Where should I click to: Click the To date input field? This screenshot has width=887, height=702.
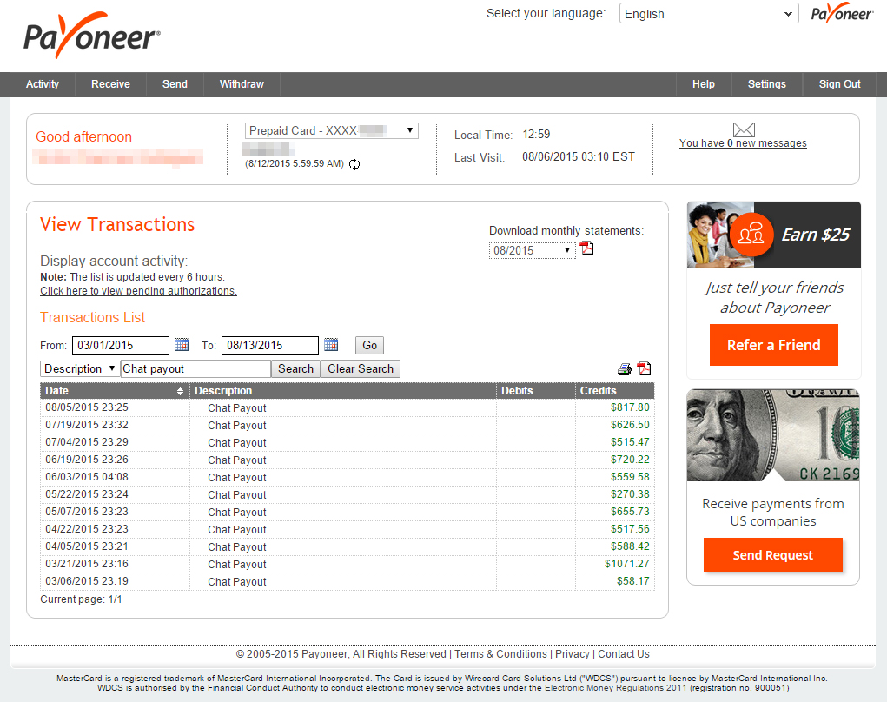point(270,345)
